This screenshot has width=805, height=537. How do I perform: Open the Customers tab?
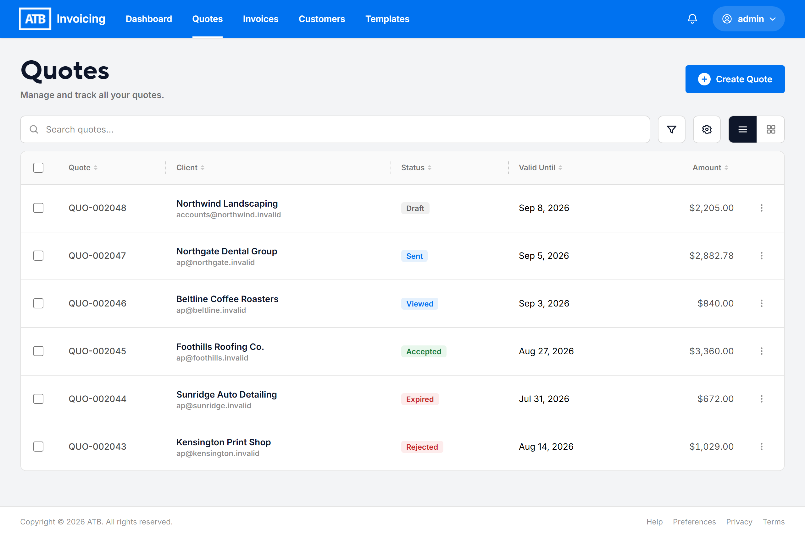[x=322, y=19]
